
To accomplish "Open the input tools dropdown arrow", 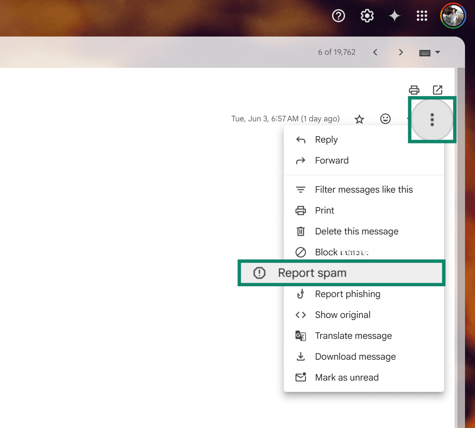I will (x=438, y=52).
